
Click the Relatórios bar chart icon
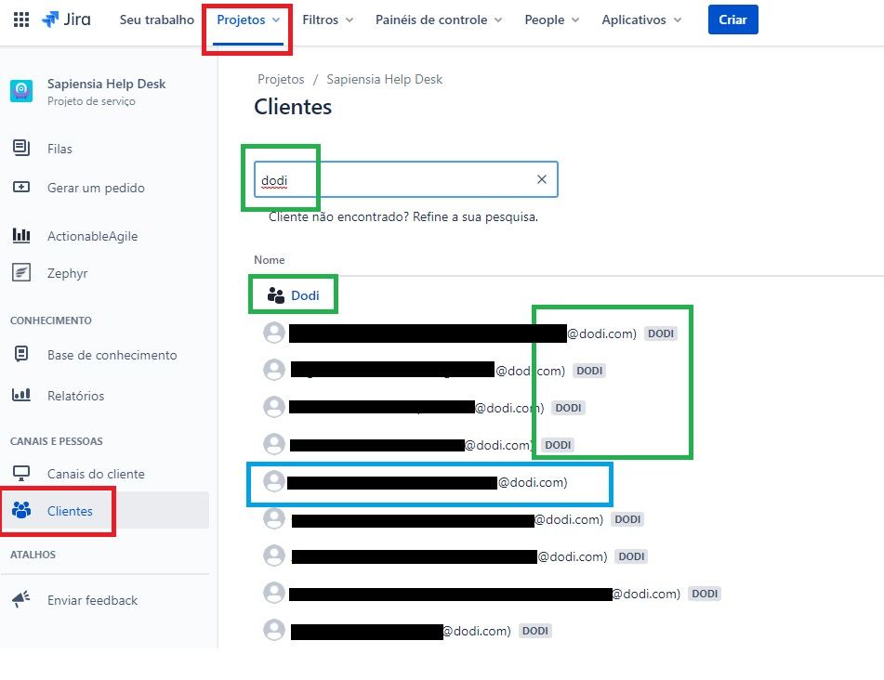[21, 395]
